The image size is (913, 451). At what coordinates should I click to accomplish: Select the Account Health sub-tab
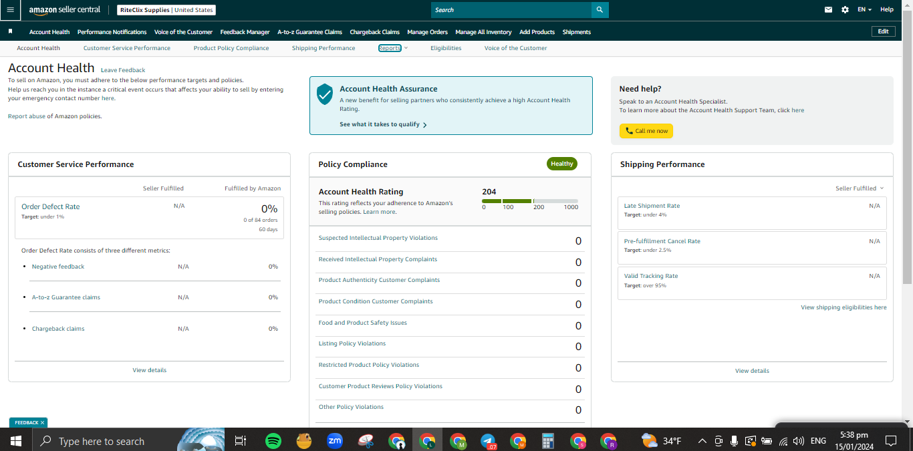tap(38, 48)
